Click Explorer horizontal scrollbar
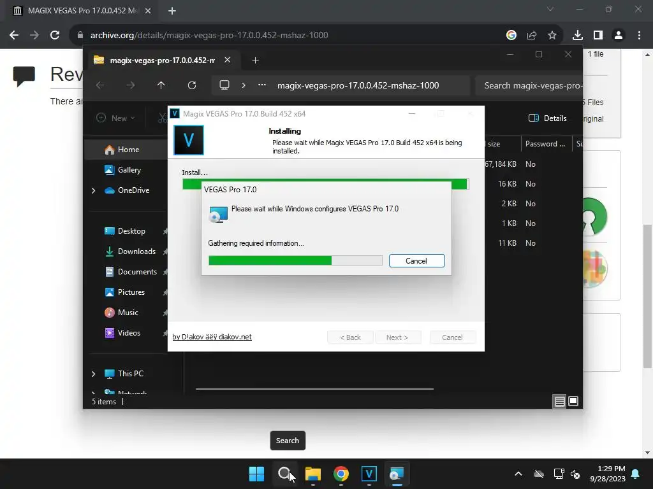This screenshot has height=489, width=653. coord(314,389)
